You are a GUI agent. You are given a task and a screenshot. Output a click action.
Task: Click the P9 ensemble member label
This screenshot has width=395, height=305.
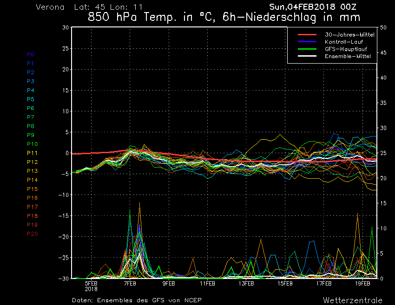click(x=31, y=135)
